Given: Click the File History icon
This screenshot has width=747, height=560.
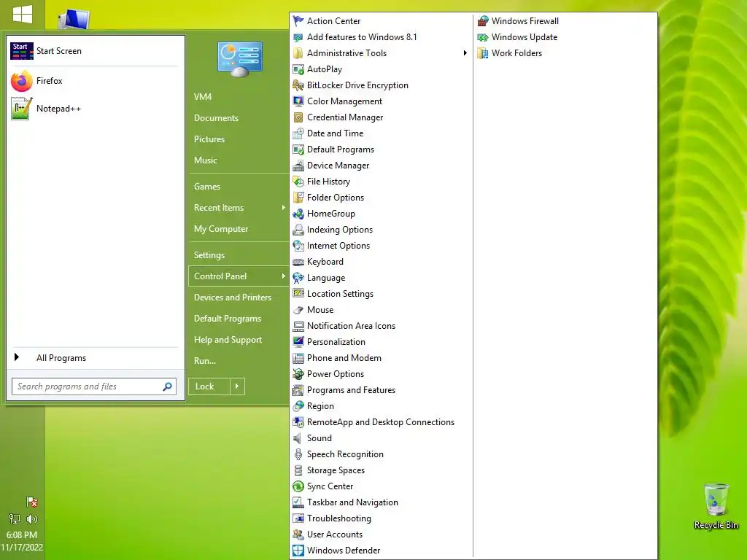Looking at the screenshot, I should coord(298,182).
